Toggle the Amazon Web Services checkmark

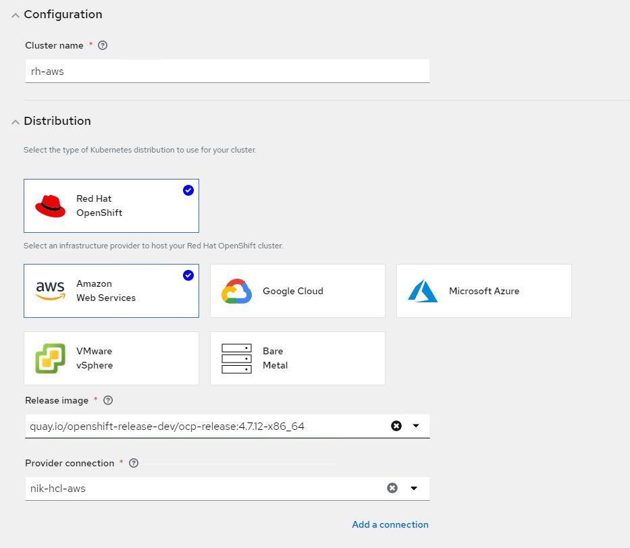(188, 275)
